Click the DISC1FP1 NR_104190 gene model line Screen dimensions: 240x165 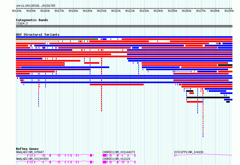(x=203, y=155)
